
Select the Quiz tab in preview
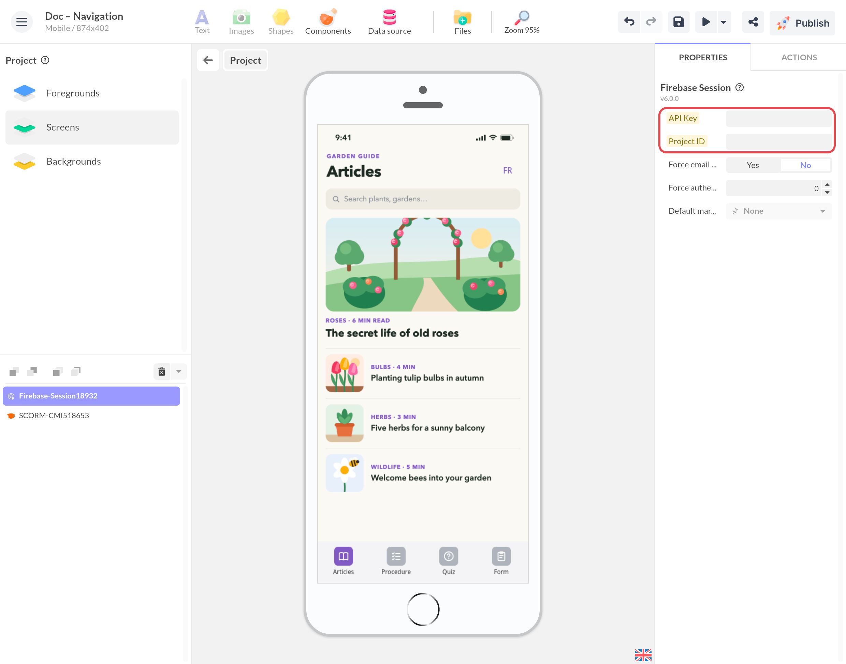(x=448, y=561)
